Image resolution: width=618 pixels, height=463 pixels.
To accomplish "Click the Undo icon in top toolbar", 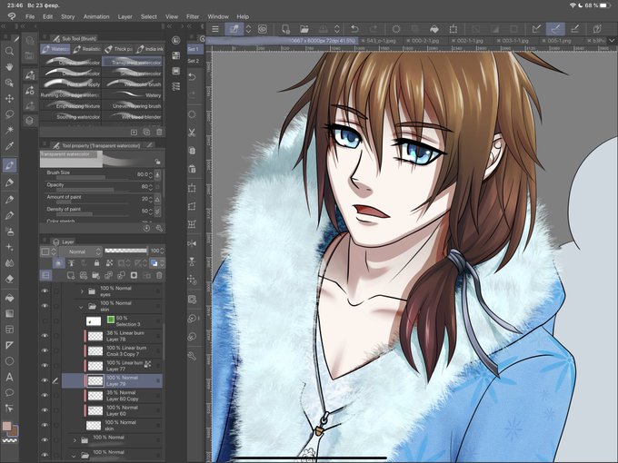I will pyautogui.click(x=354, y=29).
